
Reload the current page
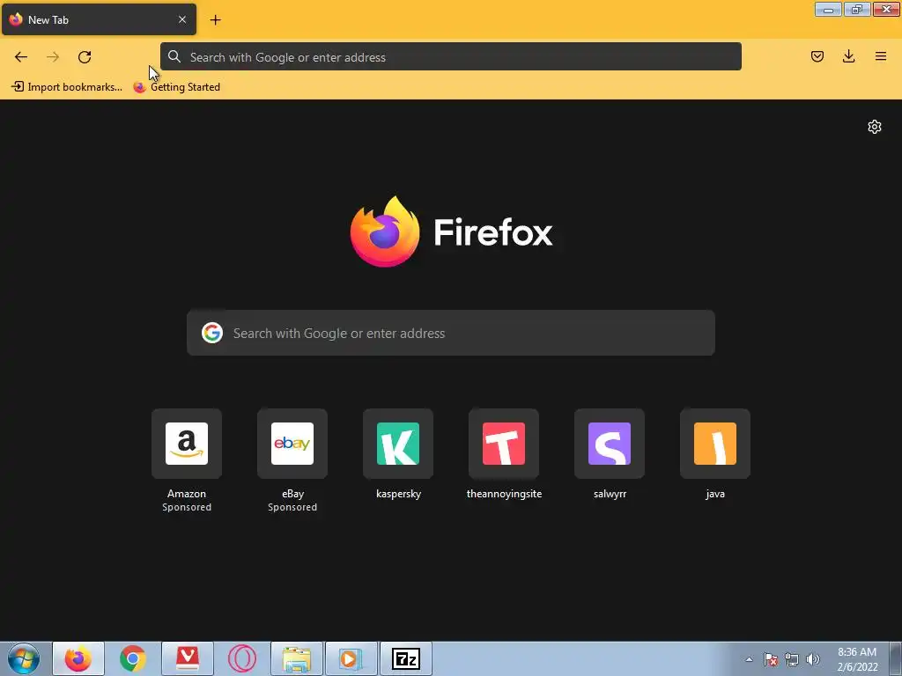85,57
